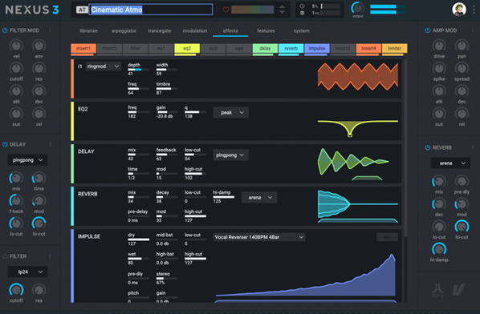This screenshot has width=480, height=314.
Task: Turn the Amp Mod pan knob
Action: tap(462, 46)
